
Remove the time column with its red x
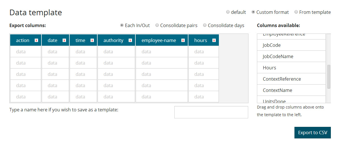(92, 40)
